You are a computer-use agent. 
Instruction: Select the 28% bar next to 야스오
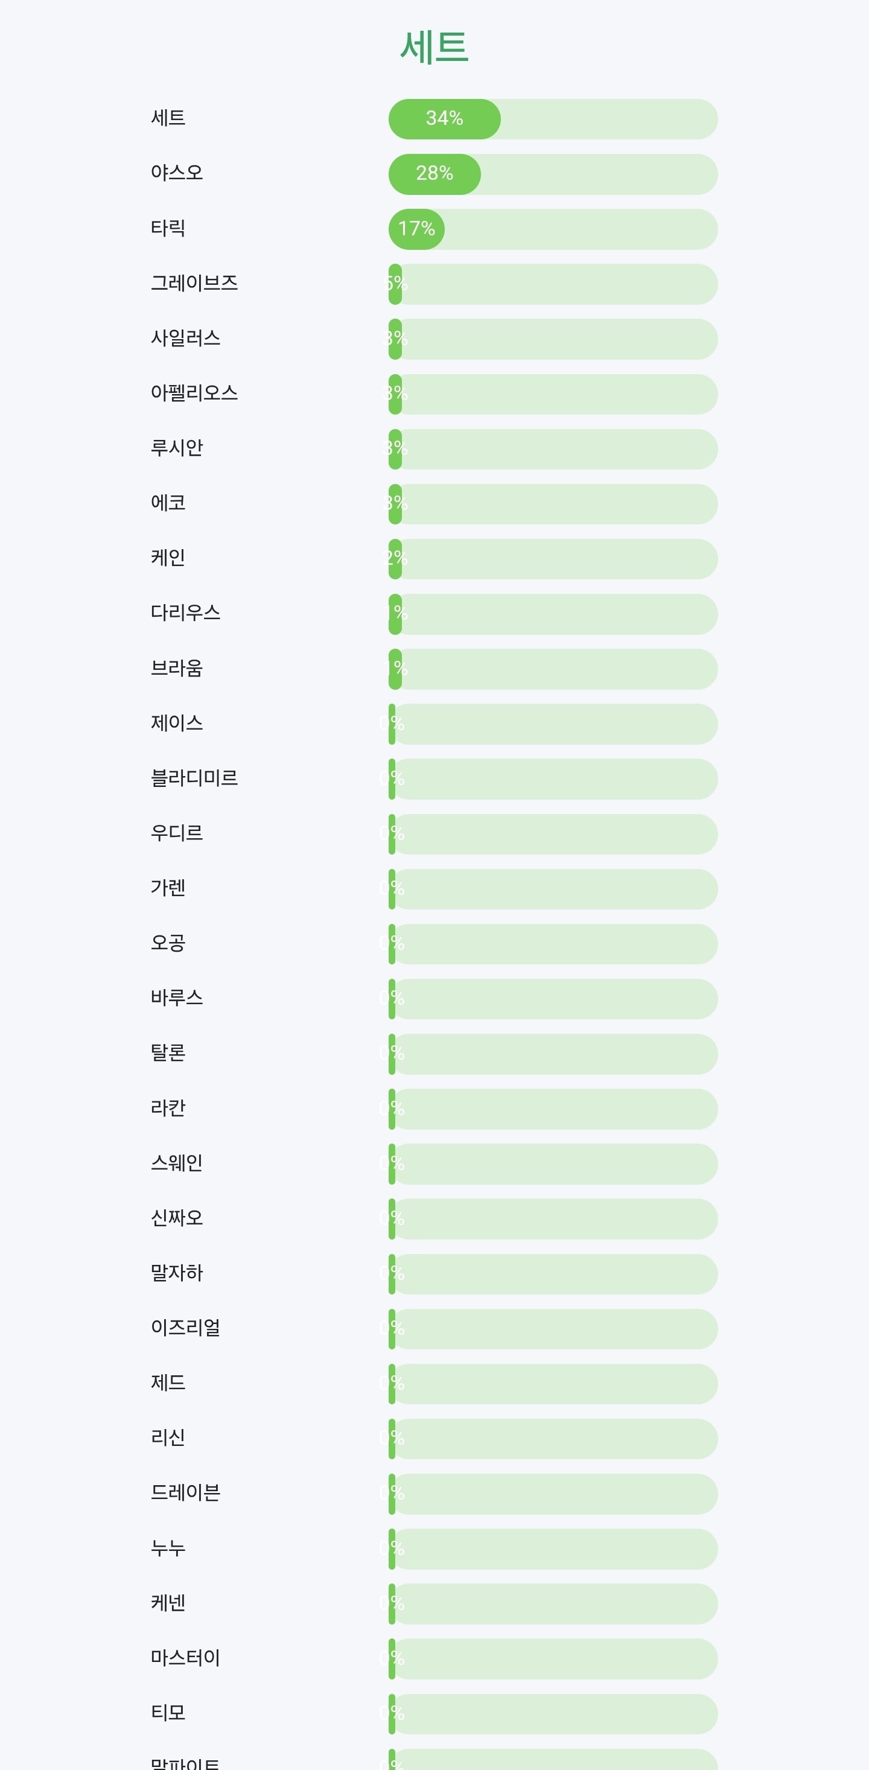coord(553,174)
